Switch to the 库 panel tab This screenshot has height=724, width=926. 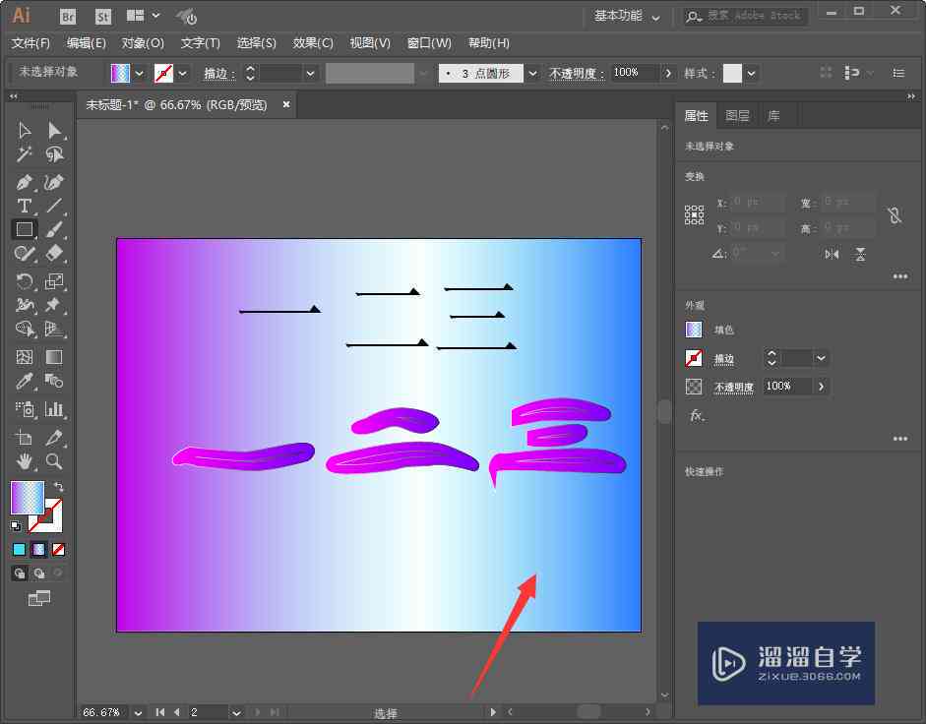tap(773, 116)
